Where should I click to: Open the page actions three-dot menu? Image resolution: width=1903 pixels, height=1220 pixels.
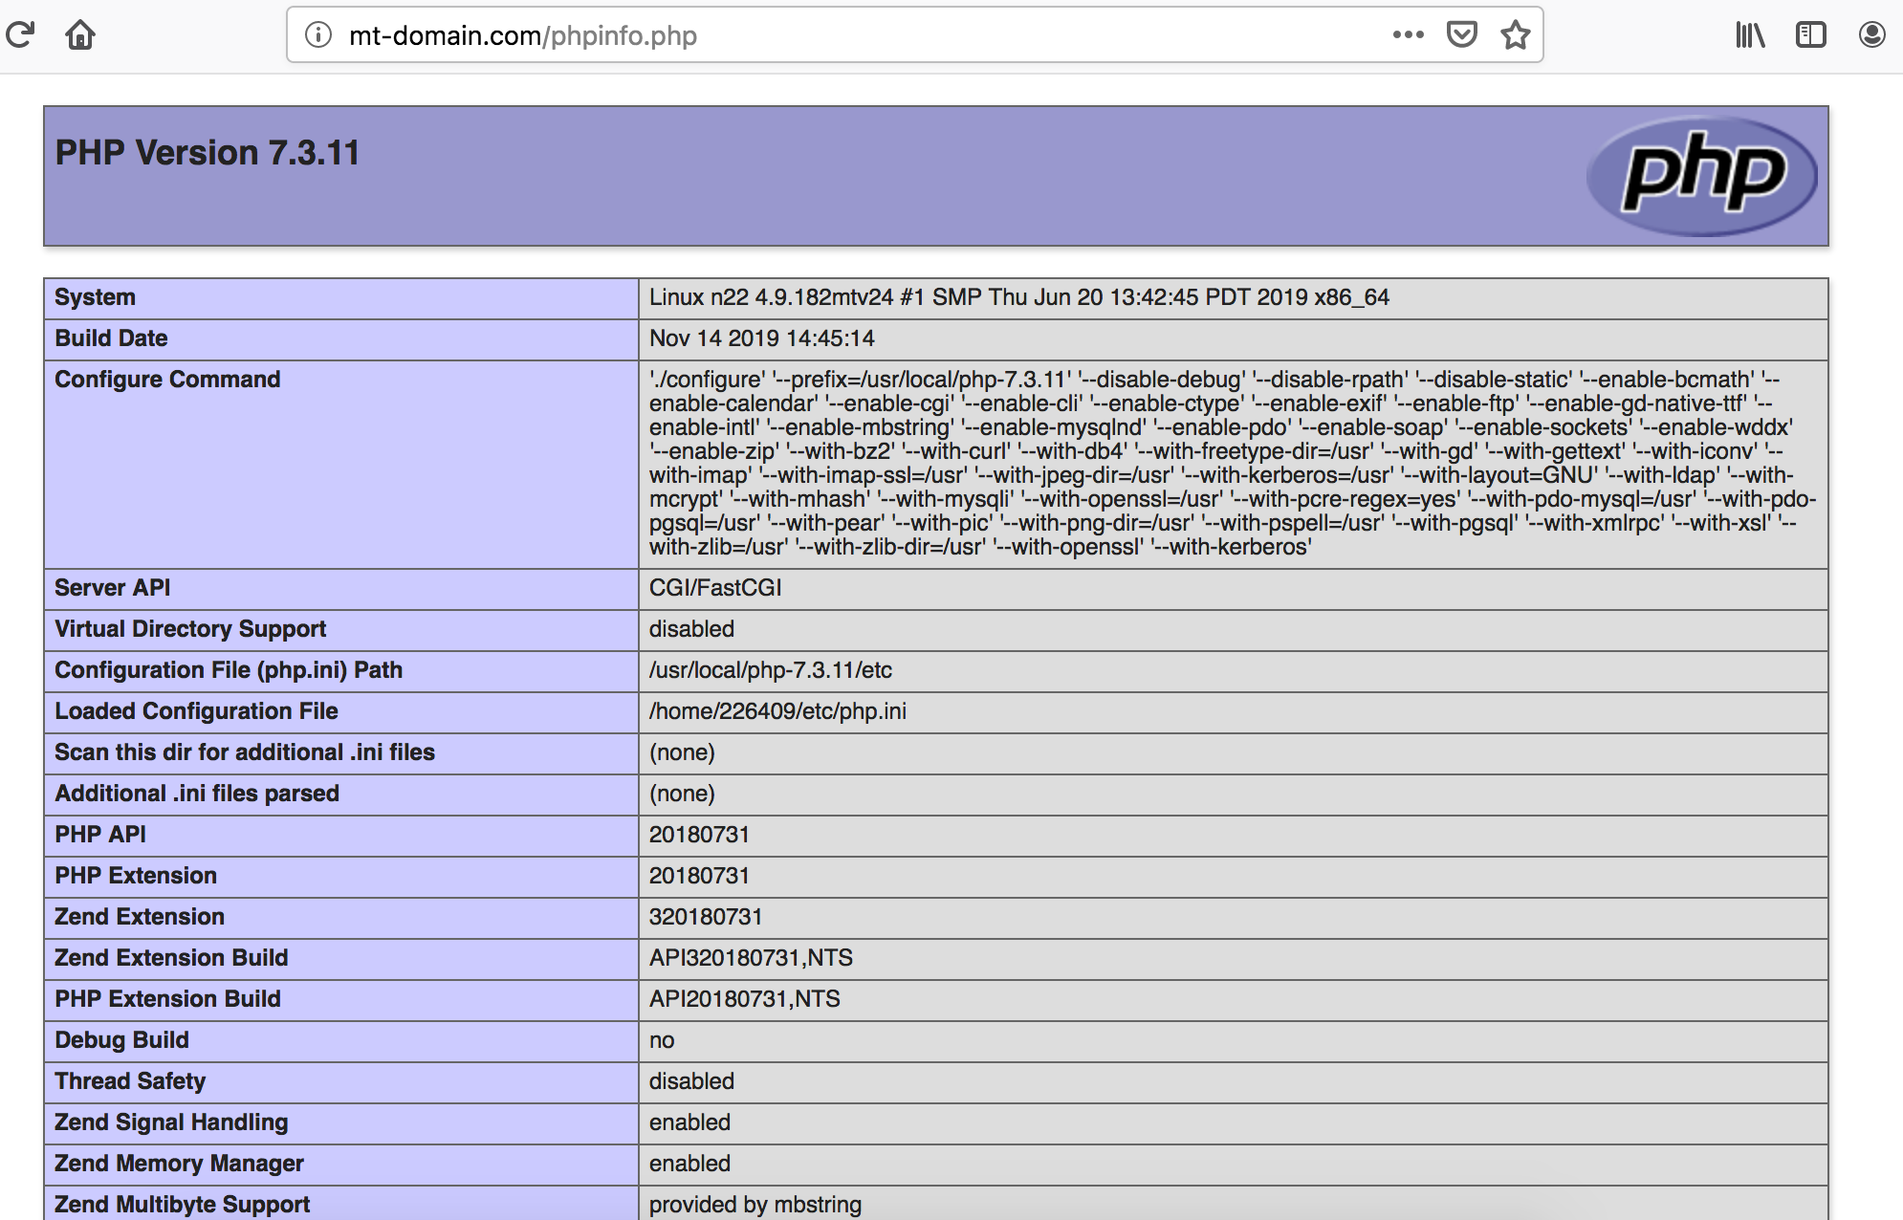1408,35
